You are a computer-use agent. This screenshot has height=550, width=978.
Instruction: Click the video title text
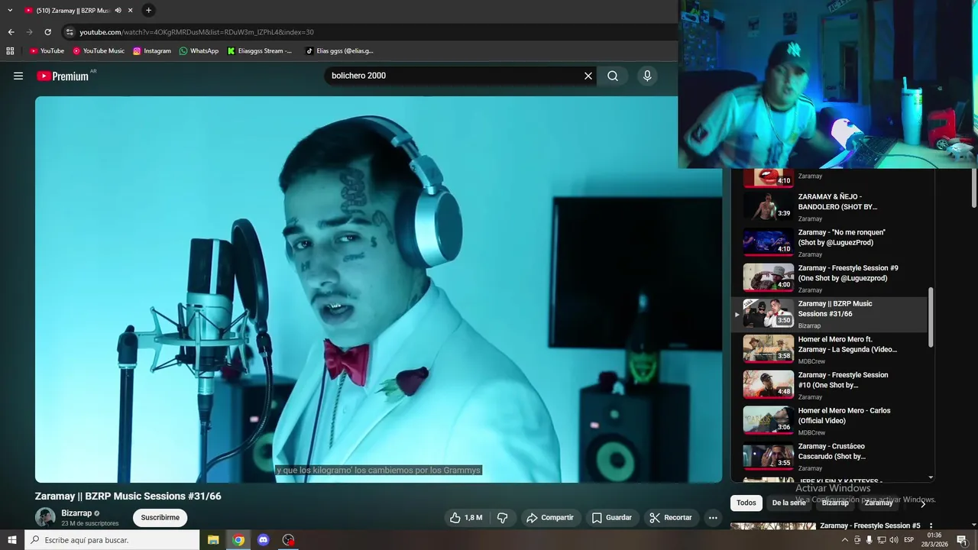point(128,496)
